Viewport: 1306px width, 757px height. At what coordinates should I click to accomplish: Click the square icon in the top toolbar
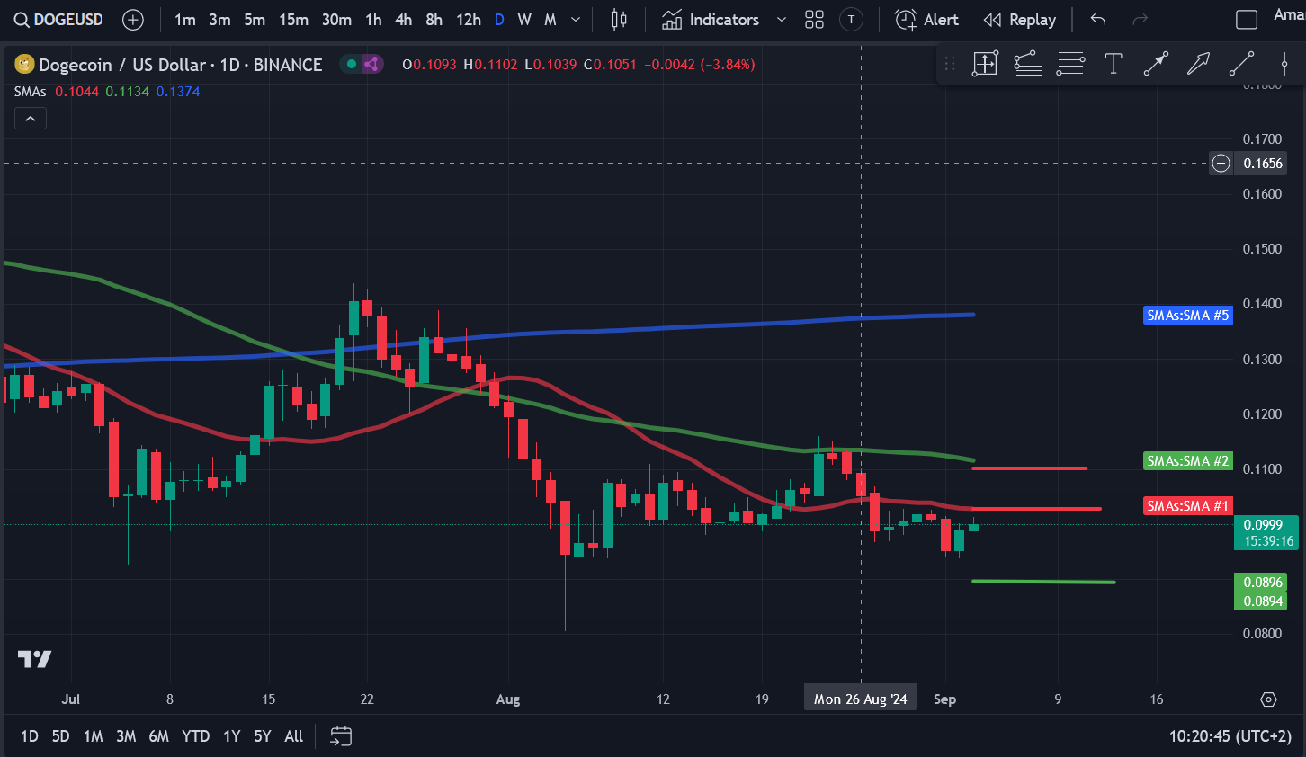[1247, 20]
